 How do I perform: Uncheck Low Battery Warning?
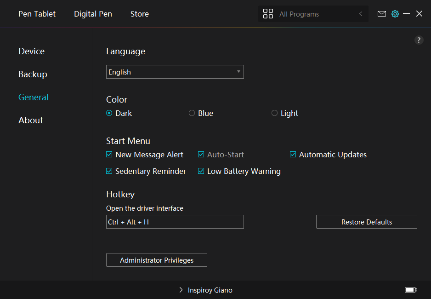pyautogui.click(x=201, y=171)
